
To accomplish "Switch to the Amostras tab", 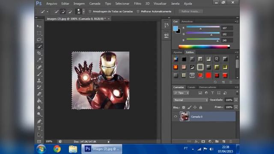I will tap(187, 21).
